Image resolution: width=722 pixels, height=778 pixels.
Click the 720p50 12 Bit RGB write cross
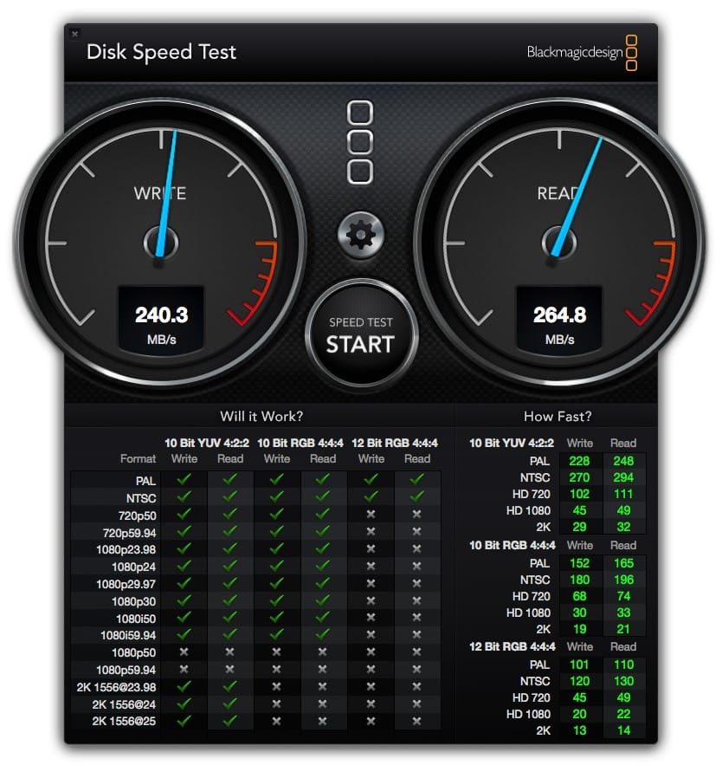tap(371, 514)
